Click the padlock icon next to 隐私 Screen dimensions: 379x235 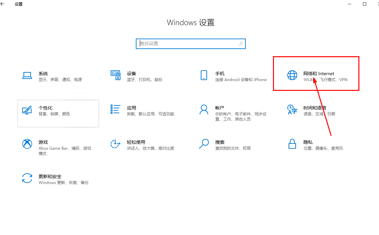coord(292,144)
